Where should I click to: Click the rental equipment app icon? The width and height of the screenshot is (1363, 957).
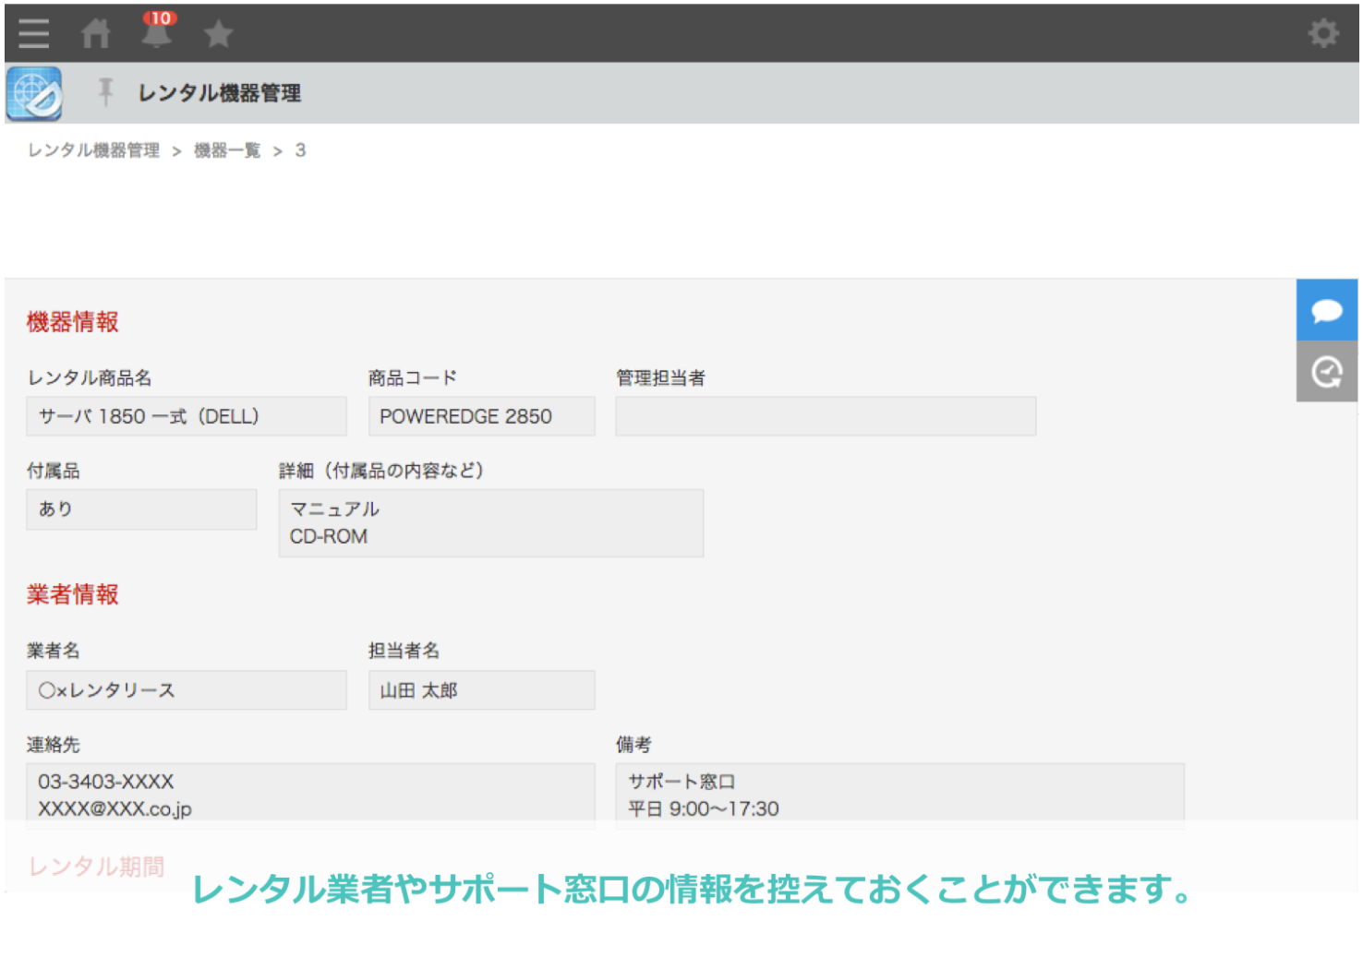point(34,93)
